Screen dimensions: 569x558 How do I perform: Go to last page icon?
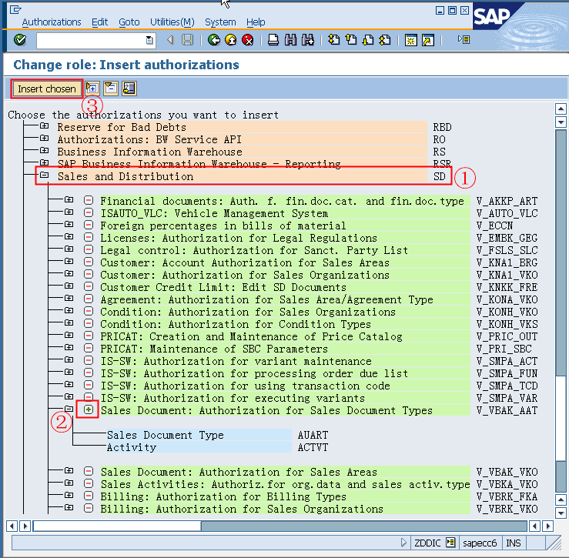coord(385,39)
